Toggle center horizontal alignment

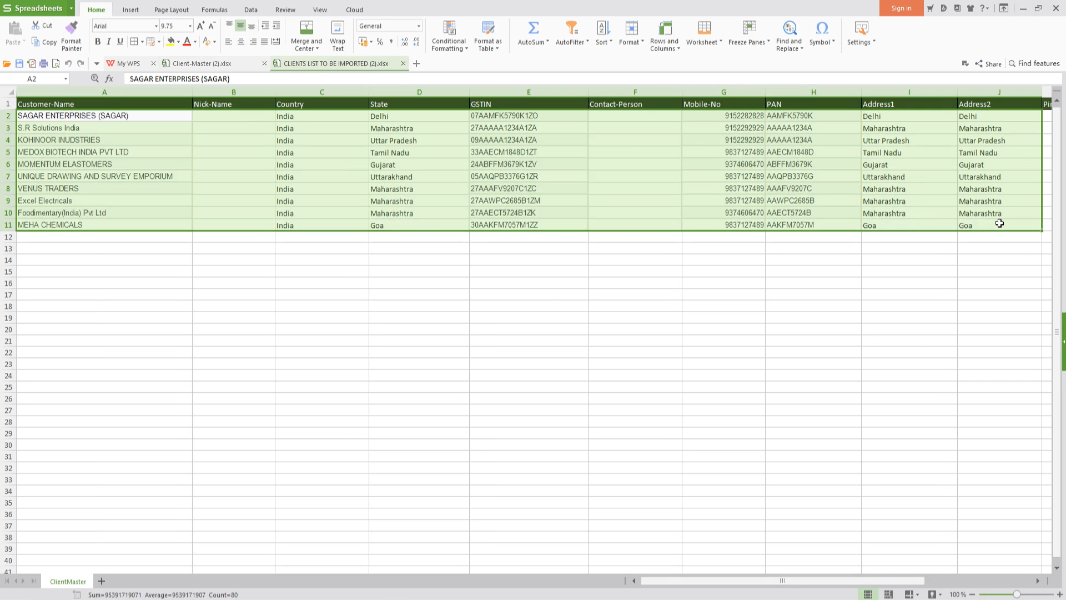click(x=240, y=42)
